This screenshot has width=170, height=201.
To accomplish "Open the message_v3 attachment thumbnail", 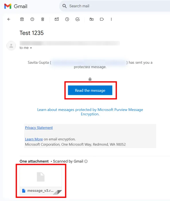I will 41,181.
